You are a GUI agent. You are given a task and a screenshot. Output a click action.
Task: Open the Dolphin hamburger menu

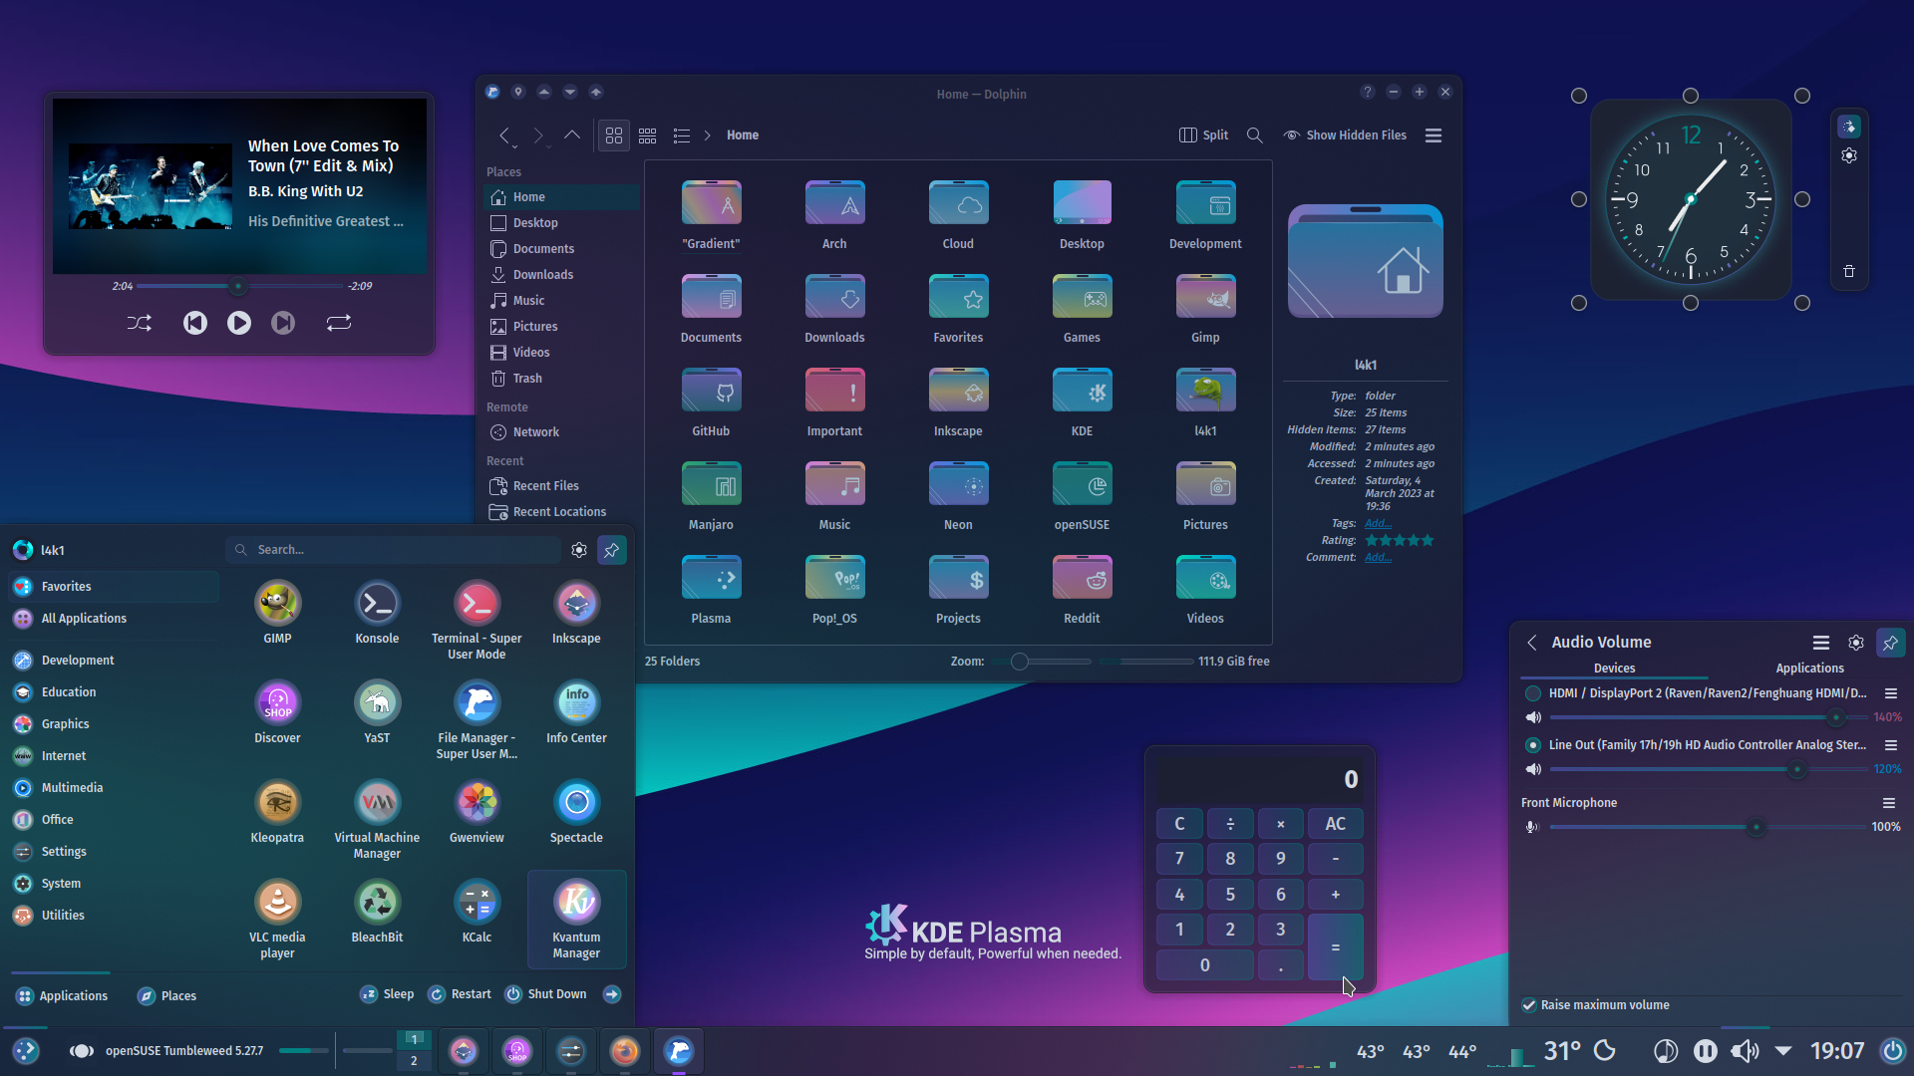pyautogui.click(x=1433, y=134)
